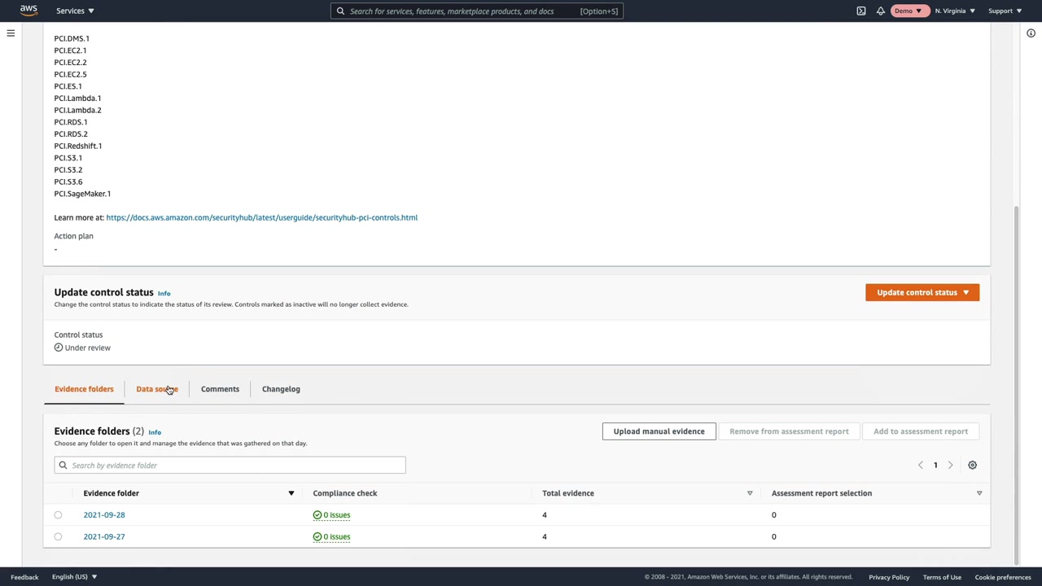Image resolution: width=1042 pixels, height=586 pixels.
Task: Open evidence folder 2021-09-27
Action: (x=104, y=537)
